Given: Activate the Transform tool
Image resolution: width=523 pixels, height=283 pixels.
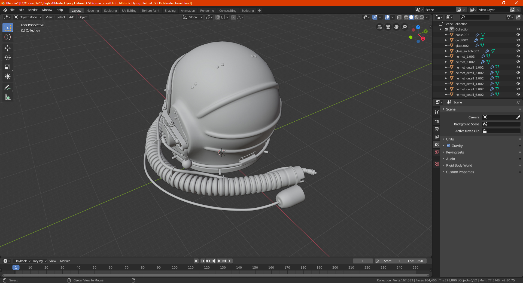Looking at the screenshot, I should [x=8, y=77].
